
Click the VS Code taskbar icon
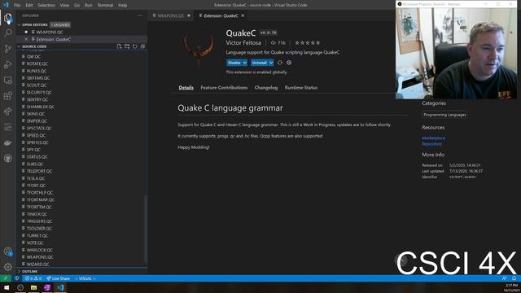[x=60, y=287]
